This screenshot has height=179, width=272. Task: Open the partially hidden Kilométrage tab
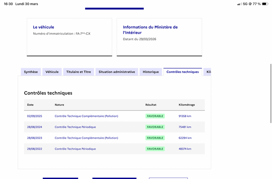(207, 72)
